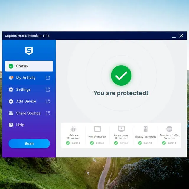The height and width of the screenshot is (189, 189).
Task: Click the Share Sophos gift label
Action: tap(28, 113)
